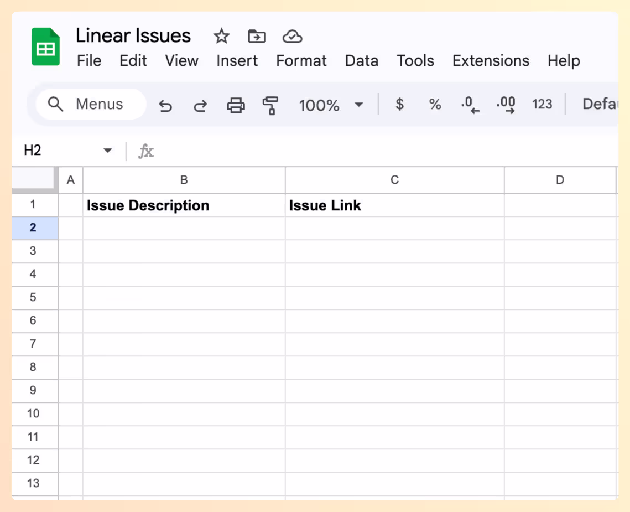
Task: Move document using folder icon
Action: click(x=257, y=36)
